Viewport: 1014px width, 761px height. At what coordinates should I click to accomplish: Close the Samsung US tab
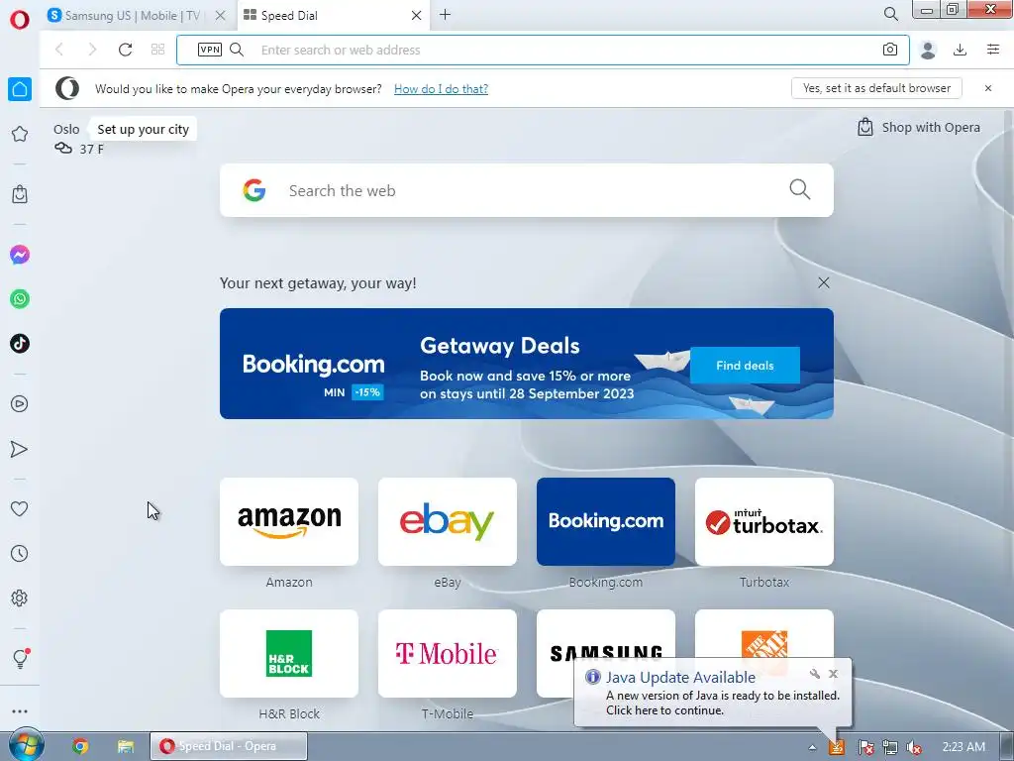tap(221, 16)
